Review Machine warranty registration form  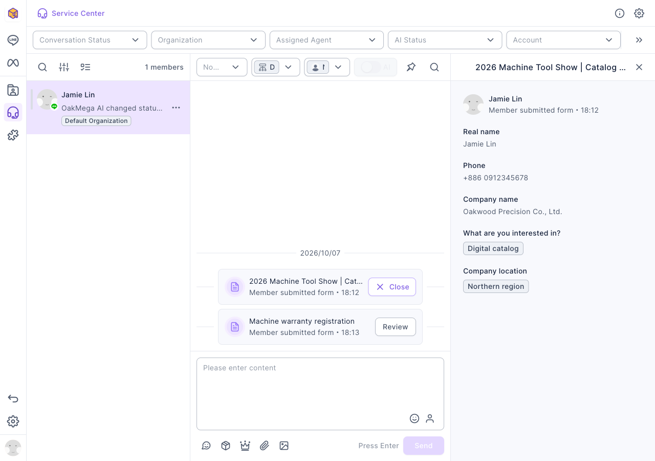pyautogui.click(x=396, y=327)
